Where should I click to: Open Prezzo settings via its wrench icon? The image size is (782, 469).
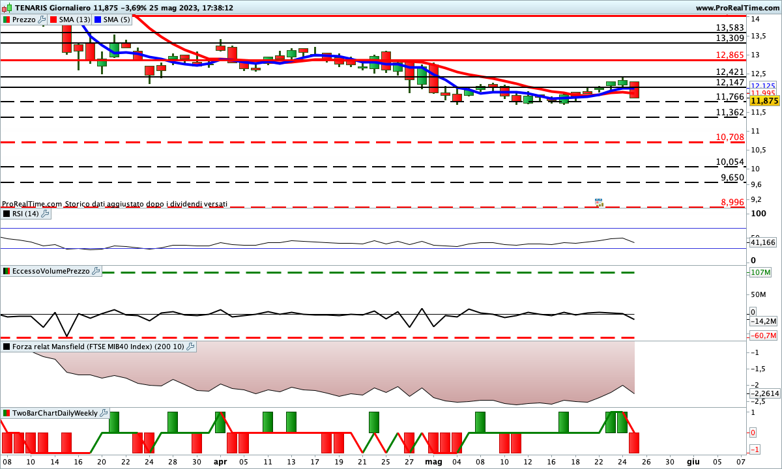point(42,20)
